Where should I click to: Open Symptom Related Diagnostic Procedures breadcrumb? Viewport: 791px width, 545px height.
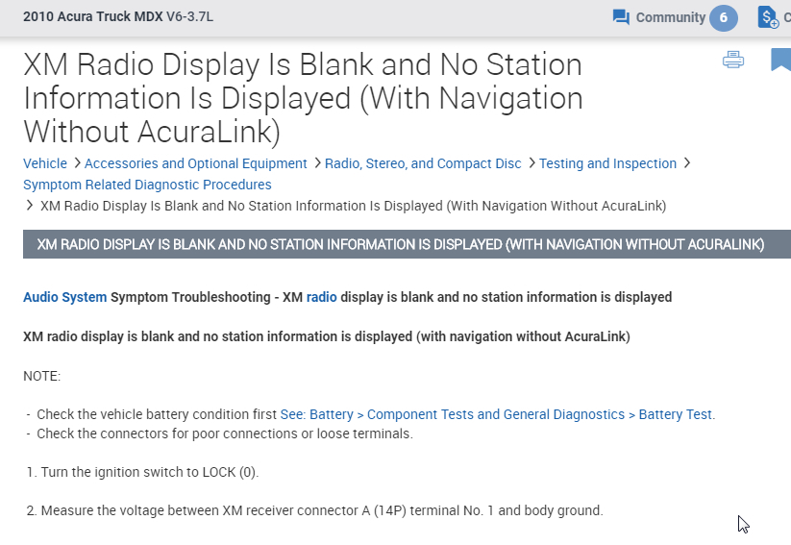pyautogui.click(x=147, y=185)
